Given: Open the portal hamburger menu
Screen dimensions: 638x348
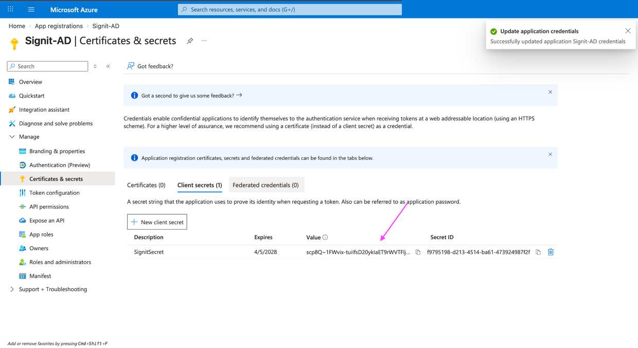Looking at the screenshot, I should (31, 9).
